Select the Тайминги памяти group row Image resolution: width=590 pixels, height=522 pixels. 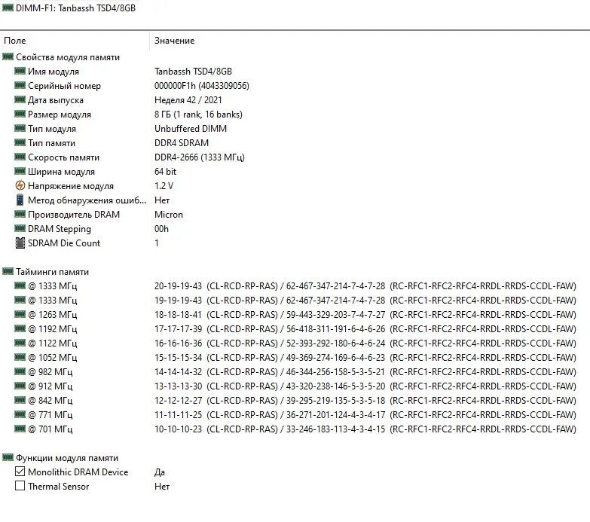pos(295,272)
